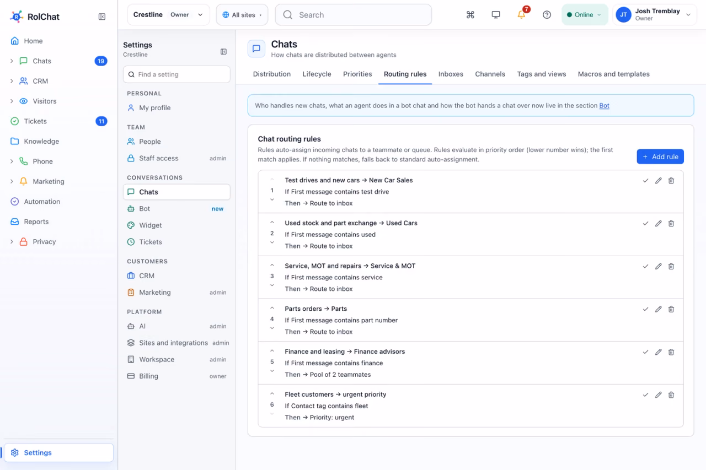This screenshot has height=470, width=706.
Task: Edit the Parts orders rule
Action: 658,309
